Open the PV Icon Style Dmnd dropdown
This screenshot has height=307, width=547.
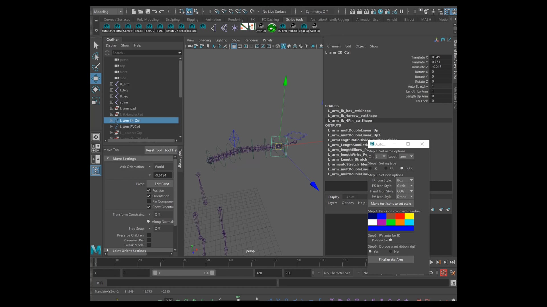click(x=405, y=197)
